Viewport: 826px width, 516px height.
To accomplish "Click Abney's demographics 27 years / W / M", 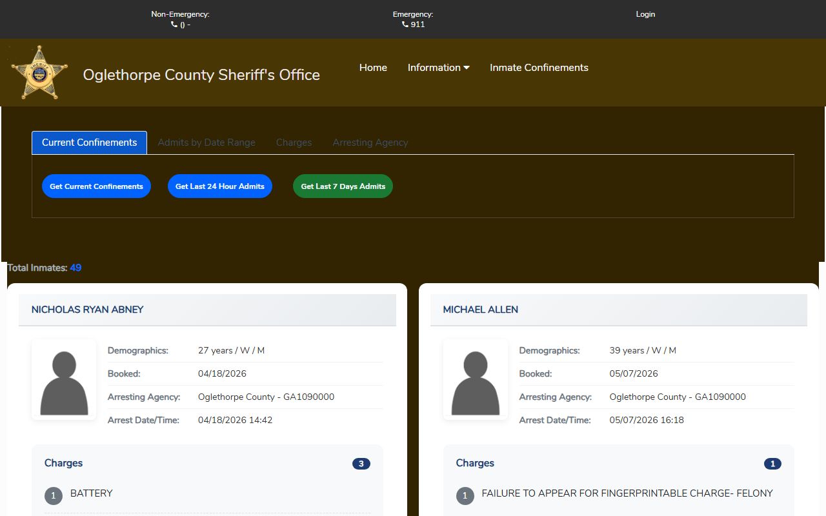I will [232, 351].
